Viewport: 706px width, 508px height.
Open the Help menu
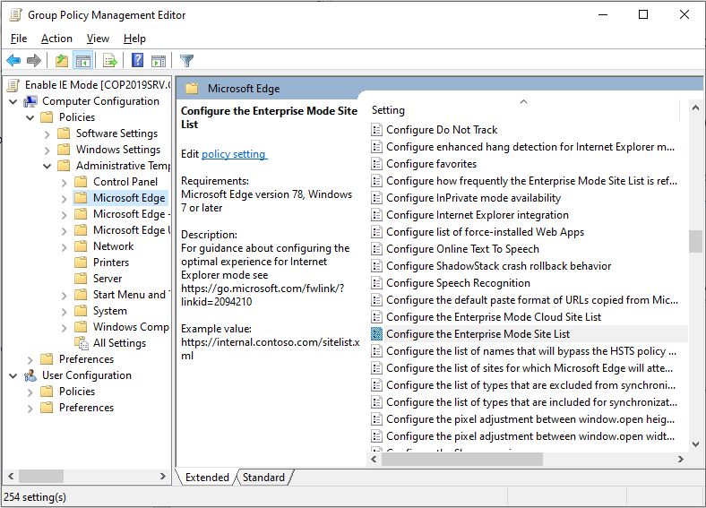pyautogui.click(x=134, y=39)
